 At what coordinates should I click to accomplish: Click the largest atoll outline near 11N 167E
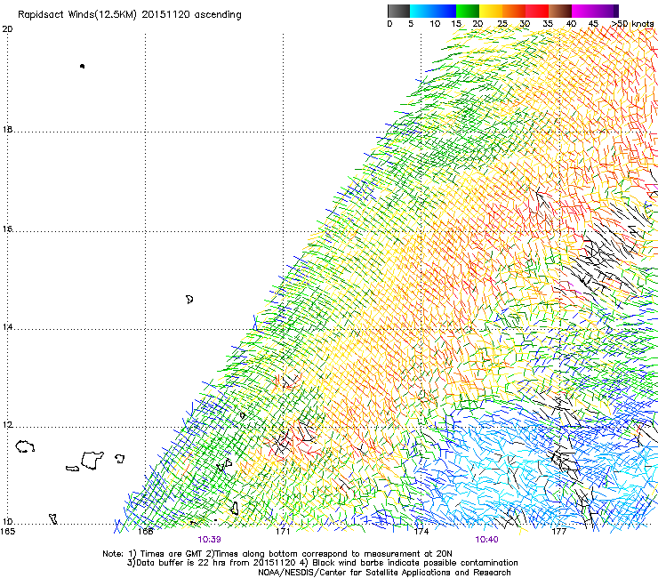pyautogui.click(x=92, y=460)
